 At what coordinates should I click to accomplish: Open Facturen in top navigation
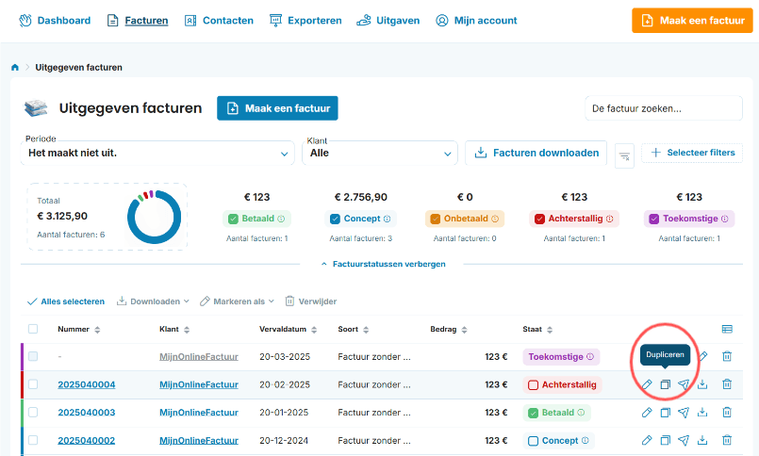pos(138,21)
